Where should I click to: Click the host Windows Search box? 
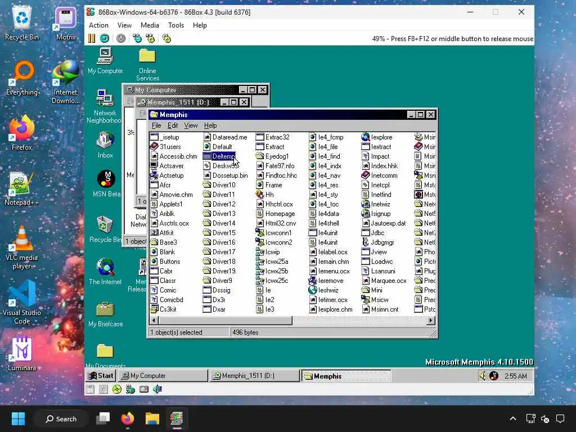[61, 418]
